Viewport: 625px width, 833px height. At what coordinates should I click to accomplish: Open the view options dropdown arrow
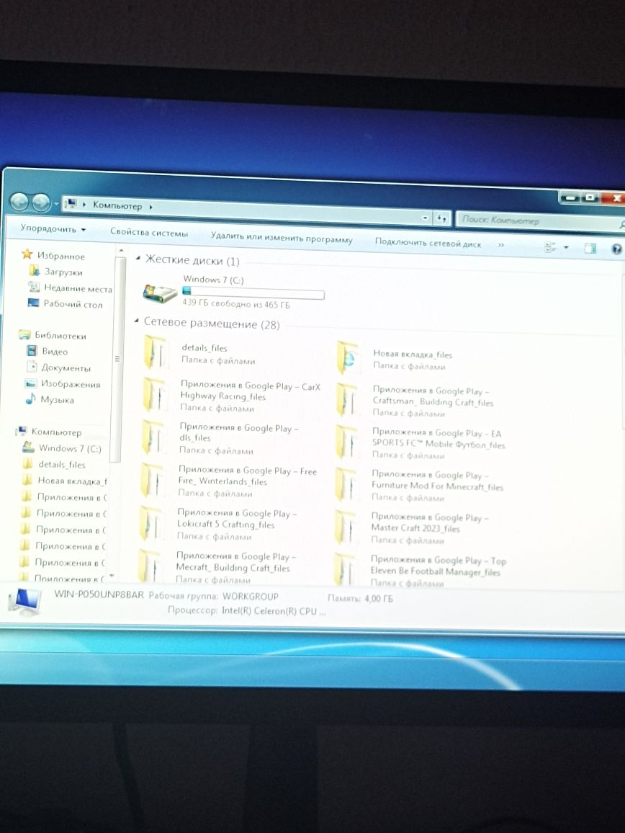(x=566, y=248)
